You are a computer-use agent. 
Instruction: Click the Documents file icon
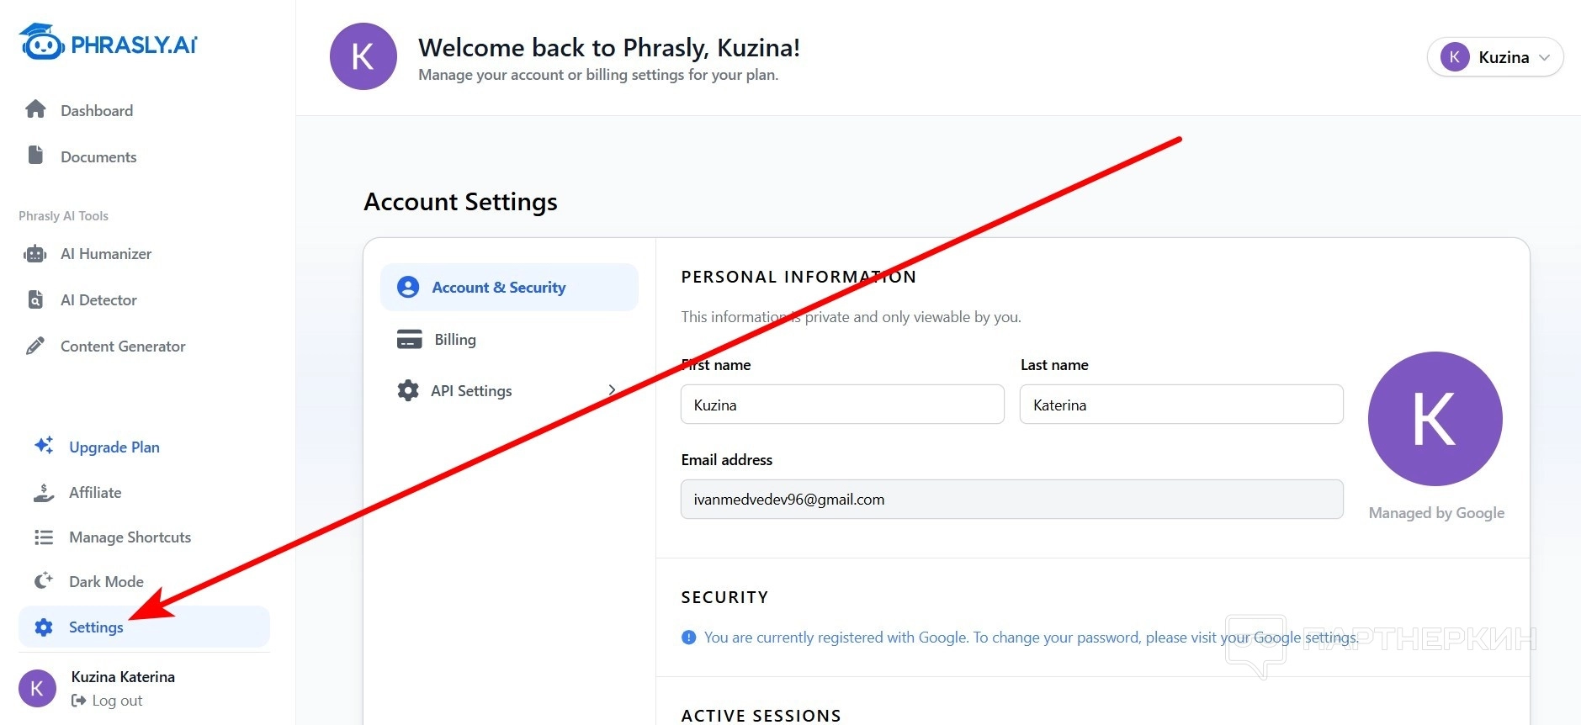click(x=35, y=156)
